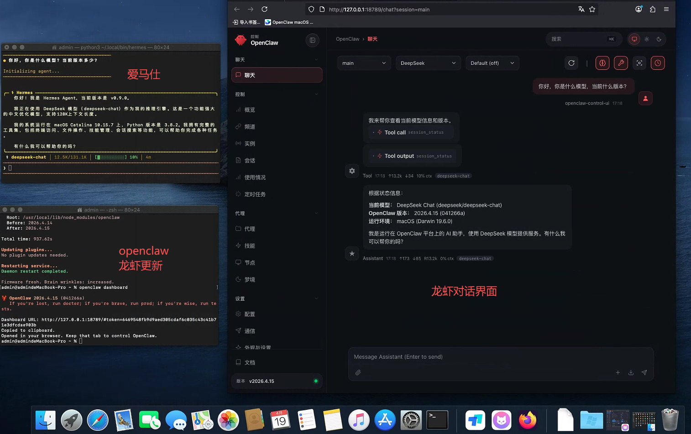This screenshot has width=691, height=434.
Task: Toggle the brain thinking button
Action: click(x=602, y=63)
